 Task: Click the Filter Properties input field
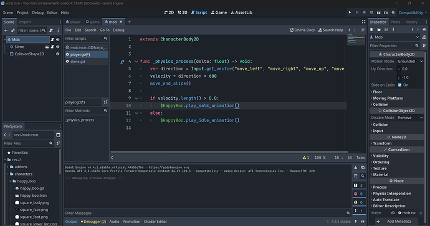[x=392, y=45]
